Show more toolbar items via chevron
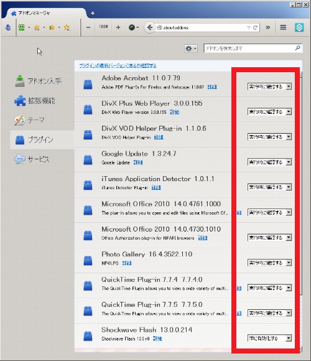 [267, 27]
